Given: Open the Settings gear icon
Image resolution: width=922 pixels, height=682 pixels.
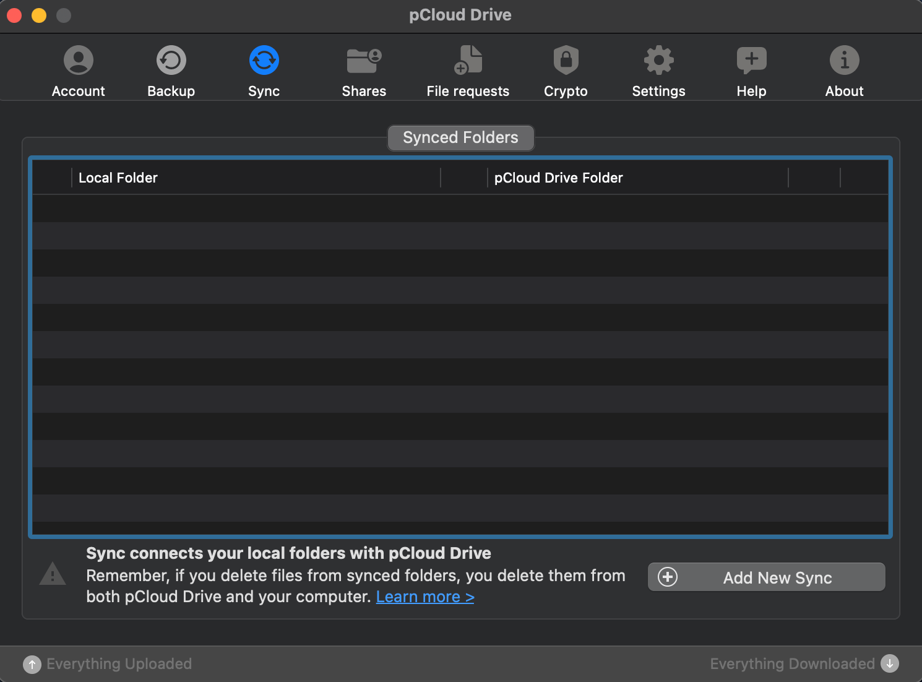Looking at the screenshot, I should (x=658, y=61).
